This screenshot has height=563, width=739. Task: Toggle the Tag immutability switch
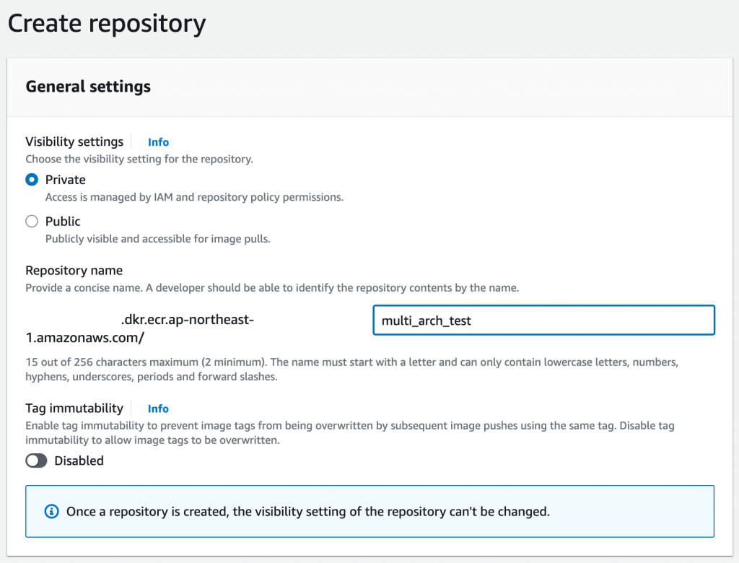(36, 461)
